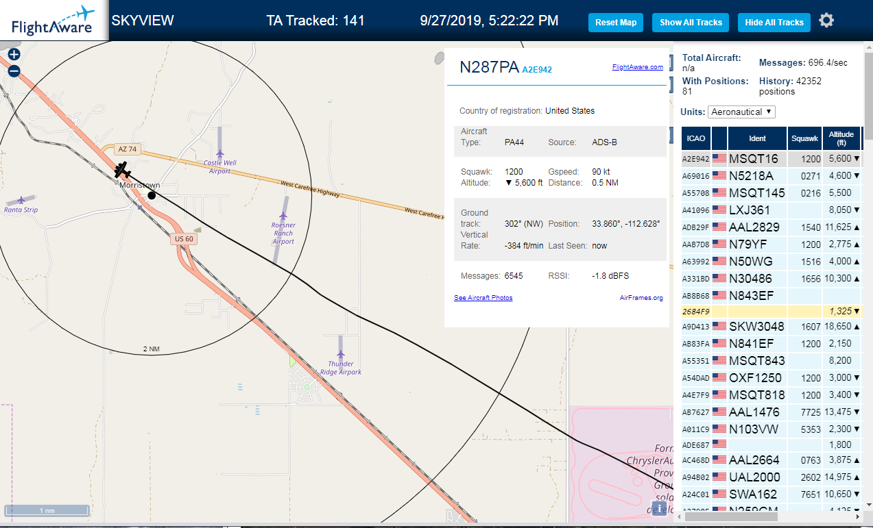
Task: Open the settings gear icon
Action: pyautogui.click(x=826, y=21)
